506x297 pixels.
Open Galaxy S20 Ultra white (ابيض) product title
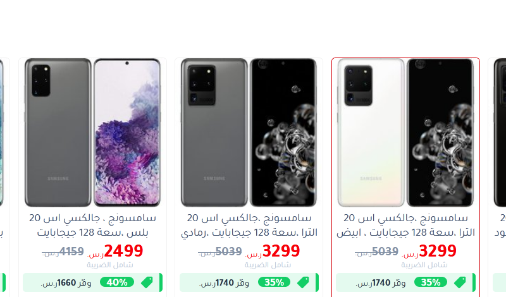tap(405, 225)
